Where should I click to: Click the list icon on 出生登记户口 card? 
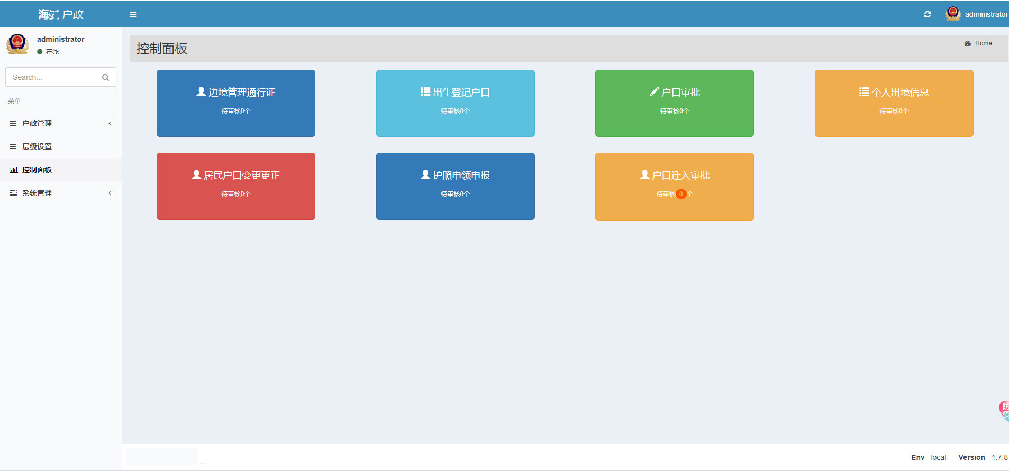coord(425,92)
